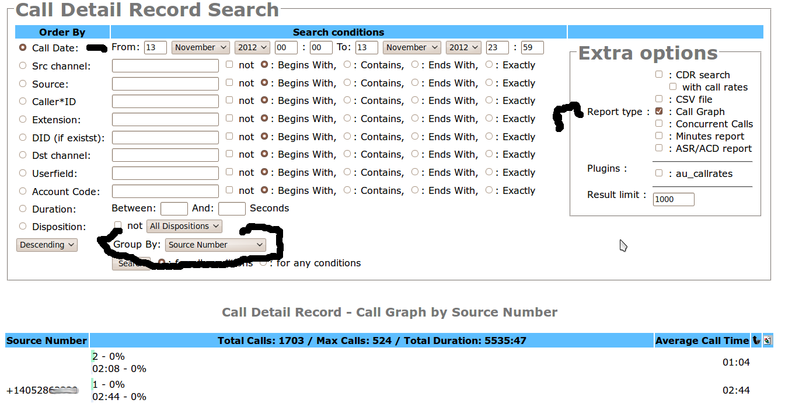Enable the au_callrates plugin checkbox
Viewport: 785px width, 403px height.
click(659, 173)
